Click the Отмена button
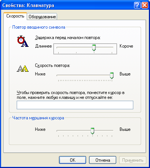 (x=102, y=160)
